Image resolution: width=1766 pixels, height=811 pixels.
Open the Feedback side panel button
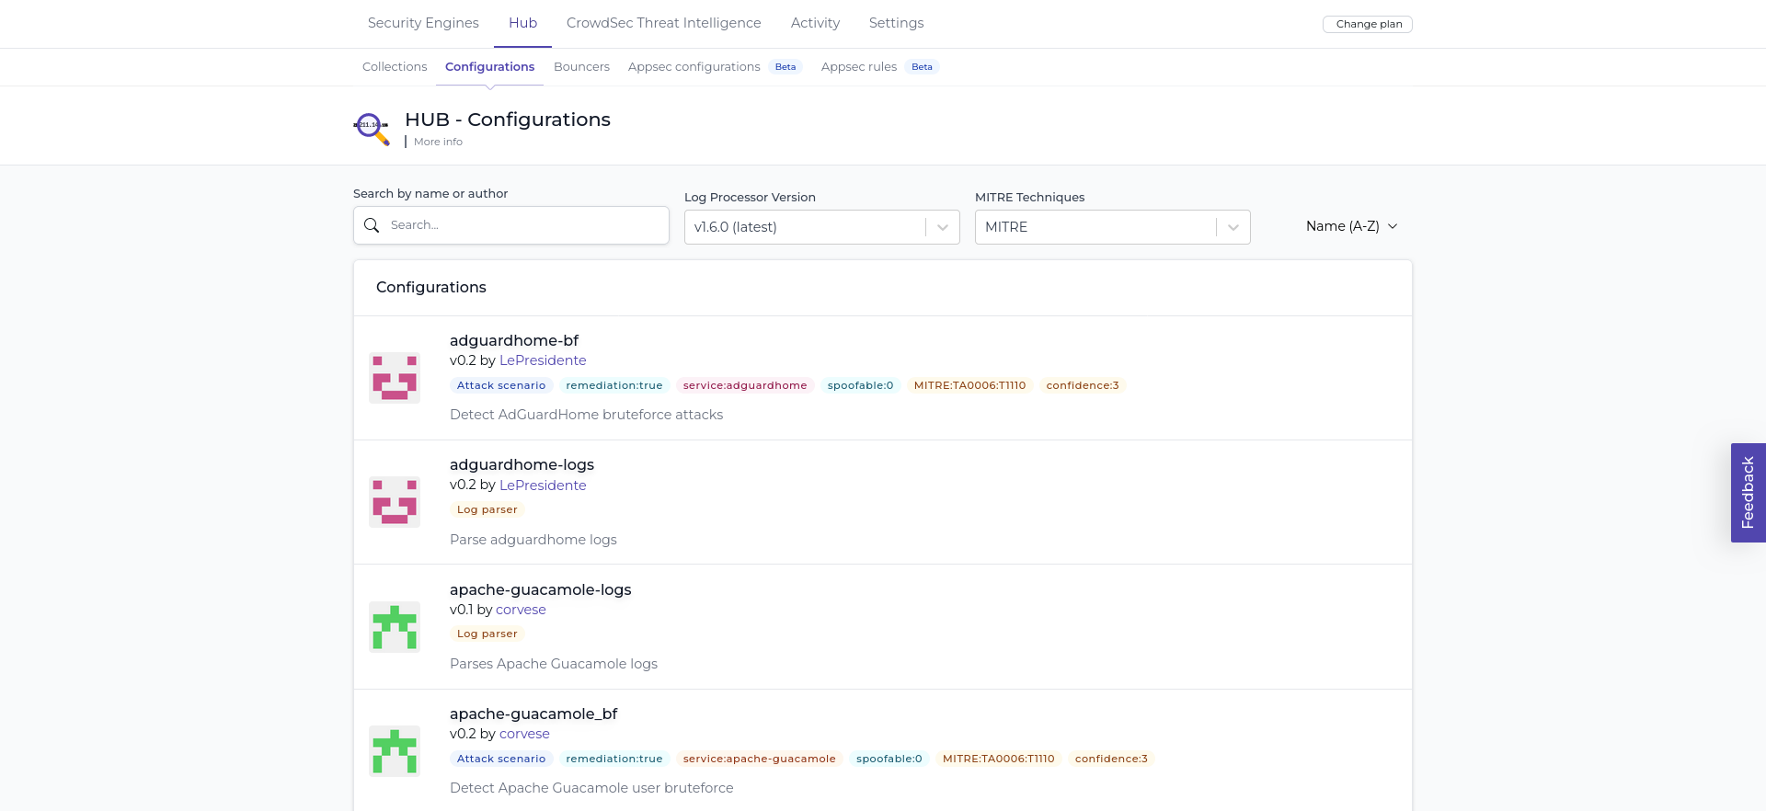(1748, 493)
